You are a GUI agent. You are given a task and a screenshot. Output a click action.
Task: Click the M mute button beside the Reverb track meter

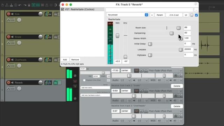point(75,82)
